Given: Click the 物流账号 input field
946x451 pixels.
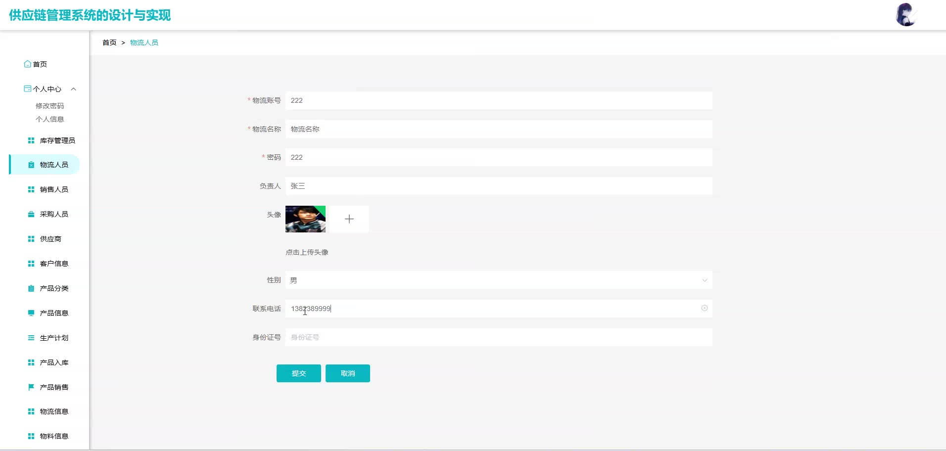Looking at the screenshot, I should [x=499, y=100].
